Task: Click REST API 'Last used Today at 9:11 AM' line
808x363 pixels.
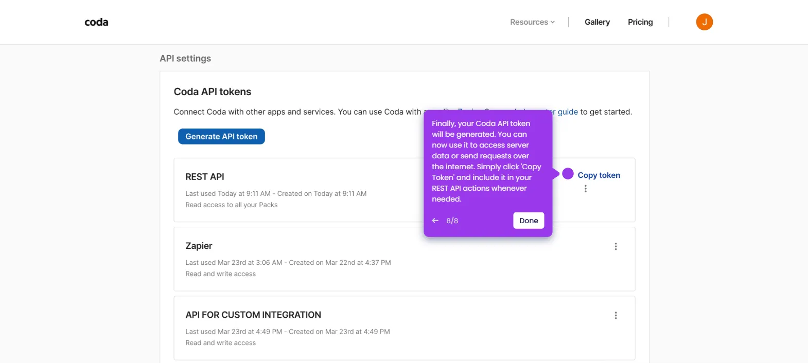Action: (276, 194)
